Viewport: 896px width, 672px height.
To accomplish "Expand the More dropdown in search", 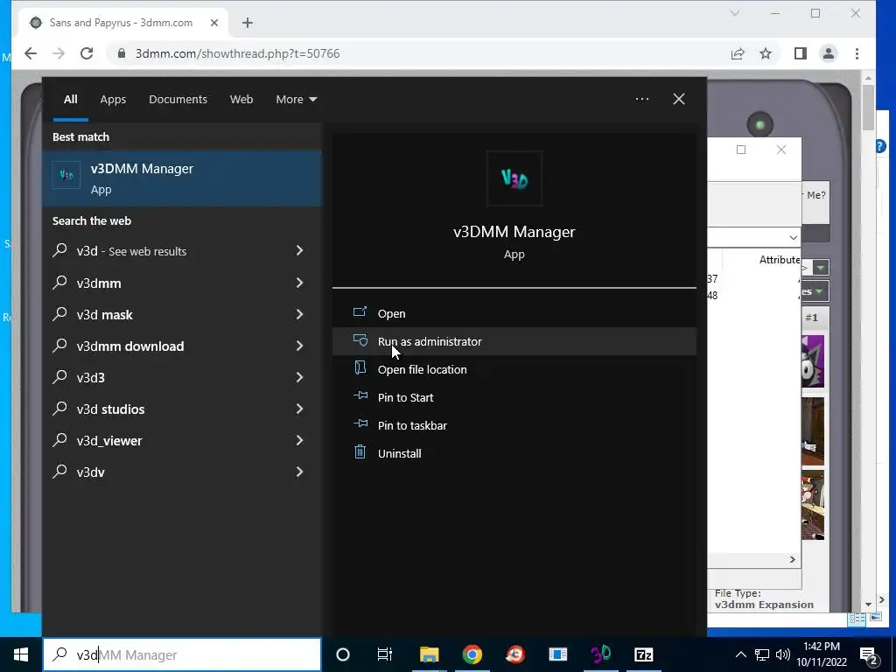I will click(x=296, y=100).
